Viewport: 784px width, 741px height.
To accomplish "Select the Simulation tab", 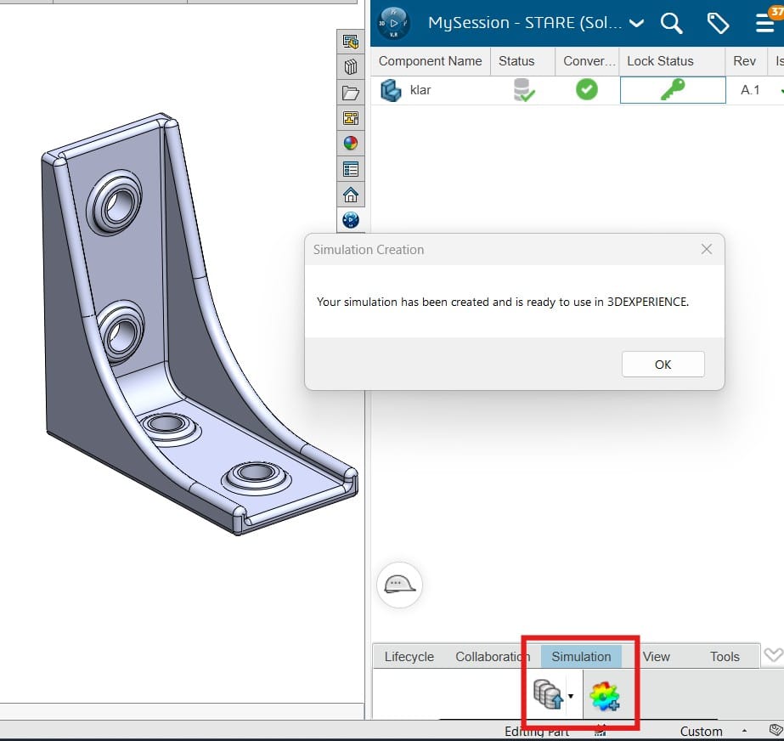I will (581, 656).
